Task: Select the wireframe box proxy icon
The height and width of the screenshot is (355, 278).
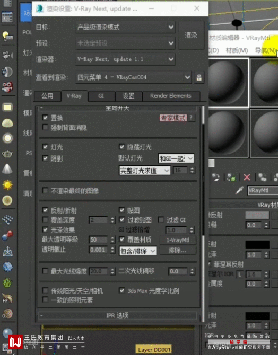Action: [x=7, y=252]
